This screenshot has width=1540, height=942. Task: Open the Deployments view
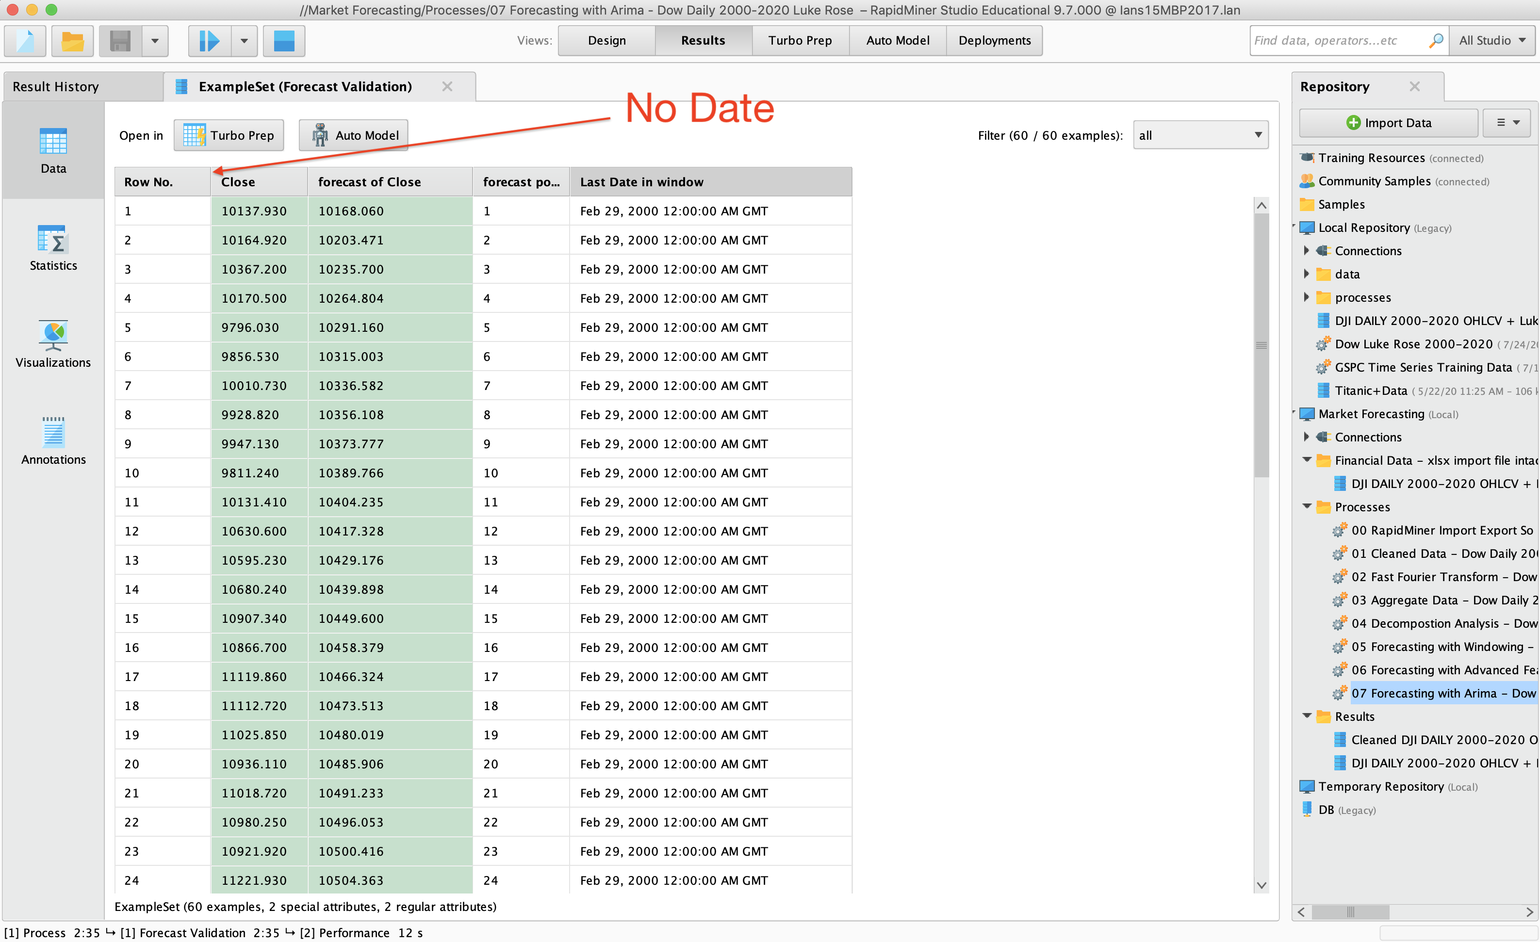[x=994, y=41]
